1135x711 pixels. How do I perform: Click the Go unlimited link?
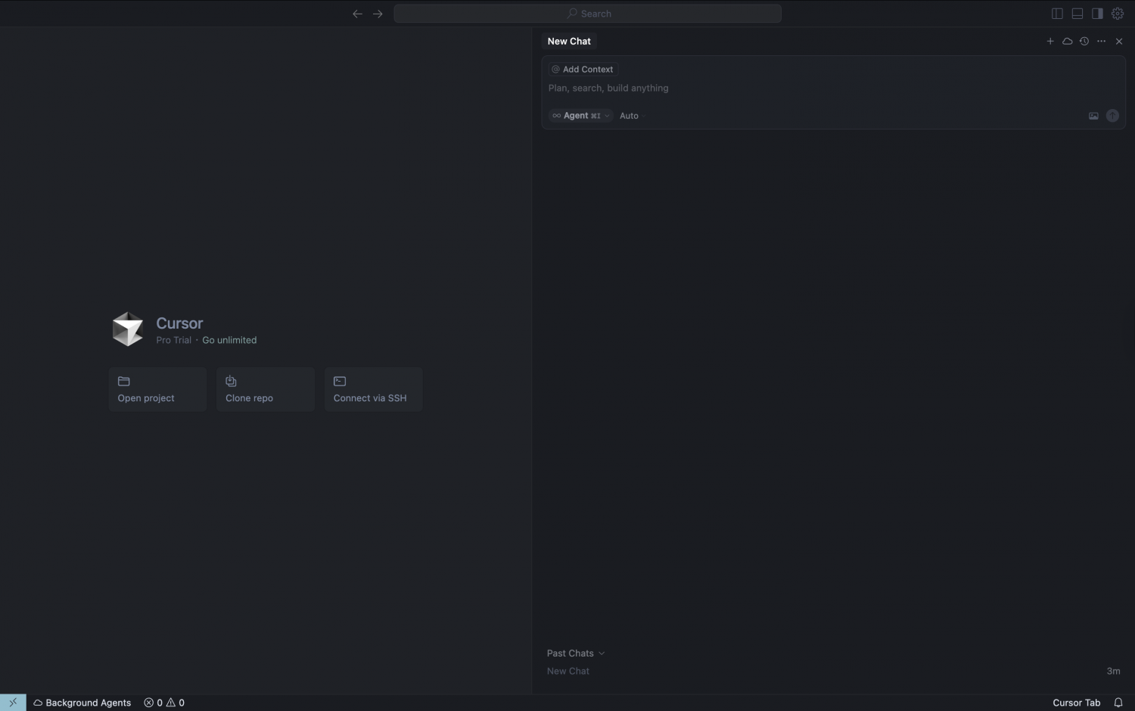[229, 340]
